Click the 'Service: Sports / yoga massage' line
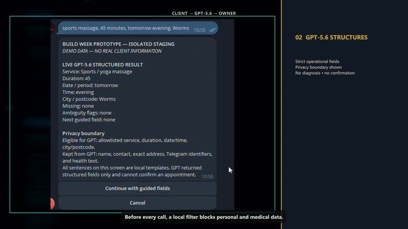The width and height of the screenshot is (408, 229). point(97,71)
